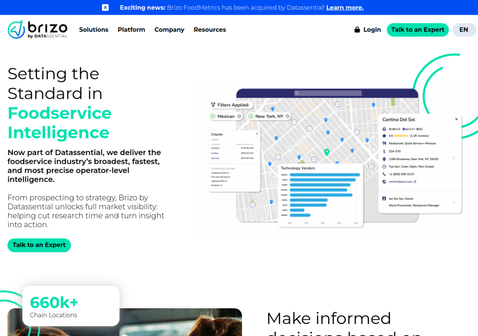Click the Uber Eats row in Chipotle card
Viewport: 478px width, 336px height.
(233, 158)
